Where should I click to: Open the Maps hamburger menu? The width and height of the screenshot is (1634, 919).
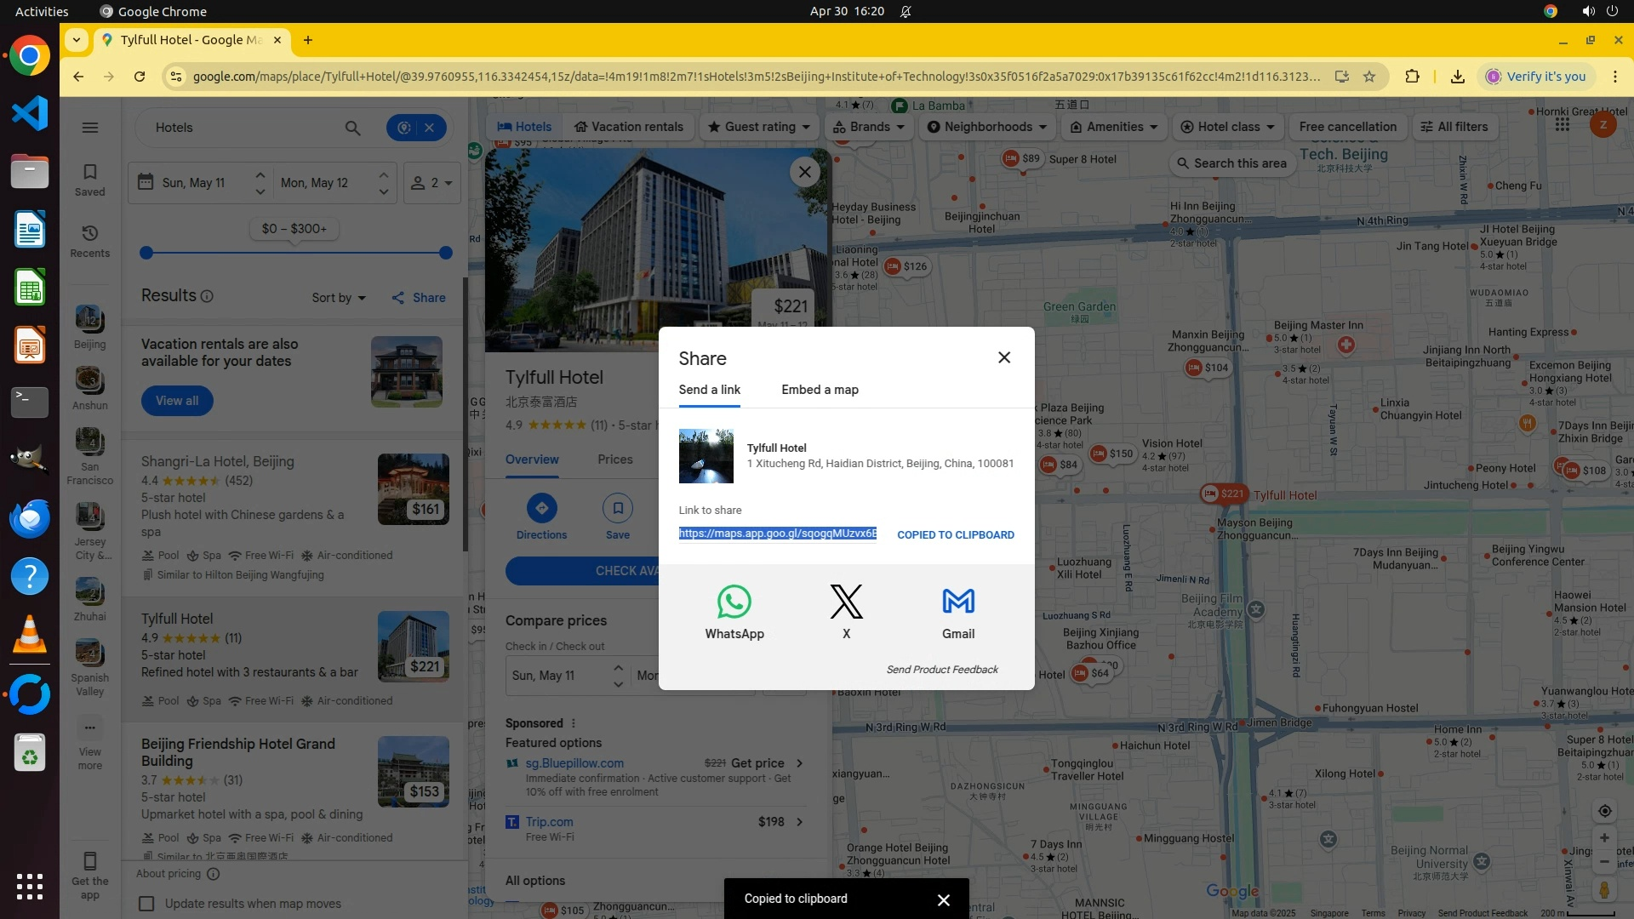pos(90,128)
